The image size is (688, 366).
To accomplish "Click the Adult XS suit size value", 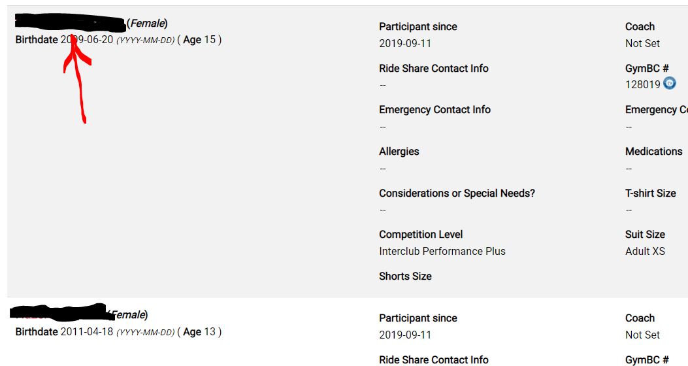I will click(645, 251).
